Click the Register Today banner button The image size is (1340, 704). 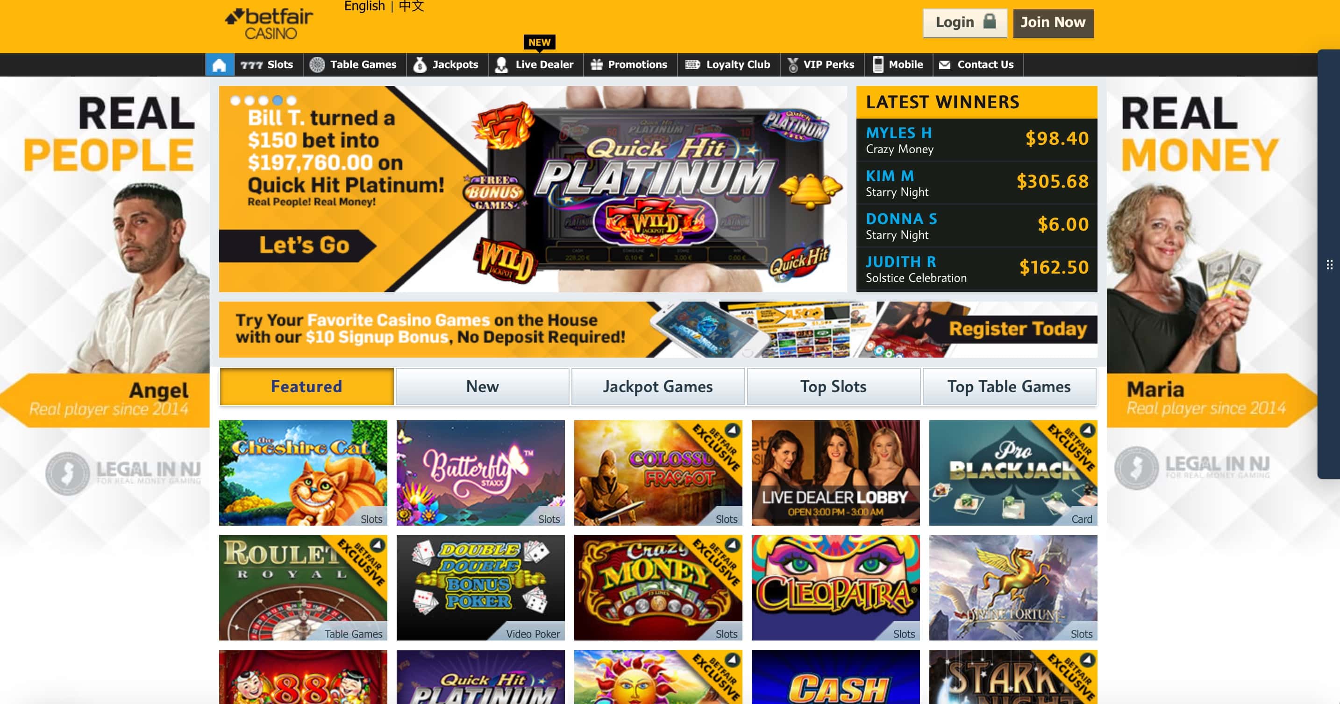click(x=1018, y=329)
